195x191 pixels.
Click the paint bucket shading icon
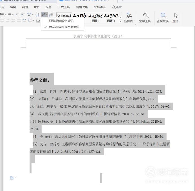point(38,20)
